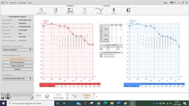Viewport: 189px width, 106px height.
Task: Select the Fonemi button
Action: [x=17, y=69]
